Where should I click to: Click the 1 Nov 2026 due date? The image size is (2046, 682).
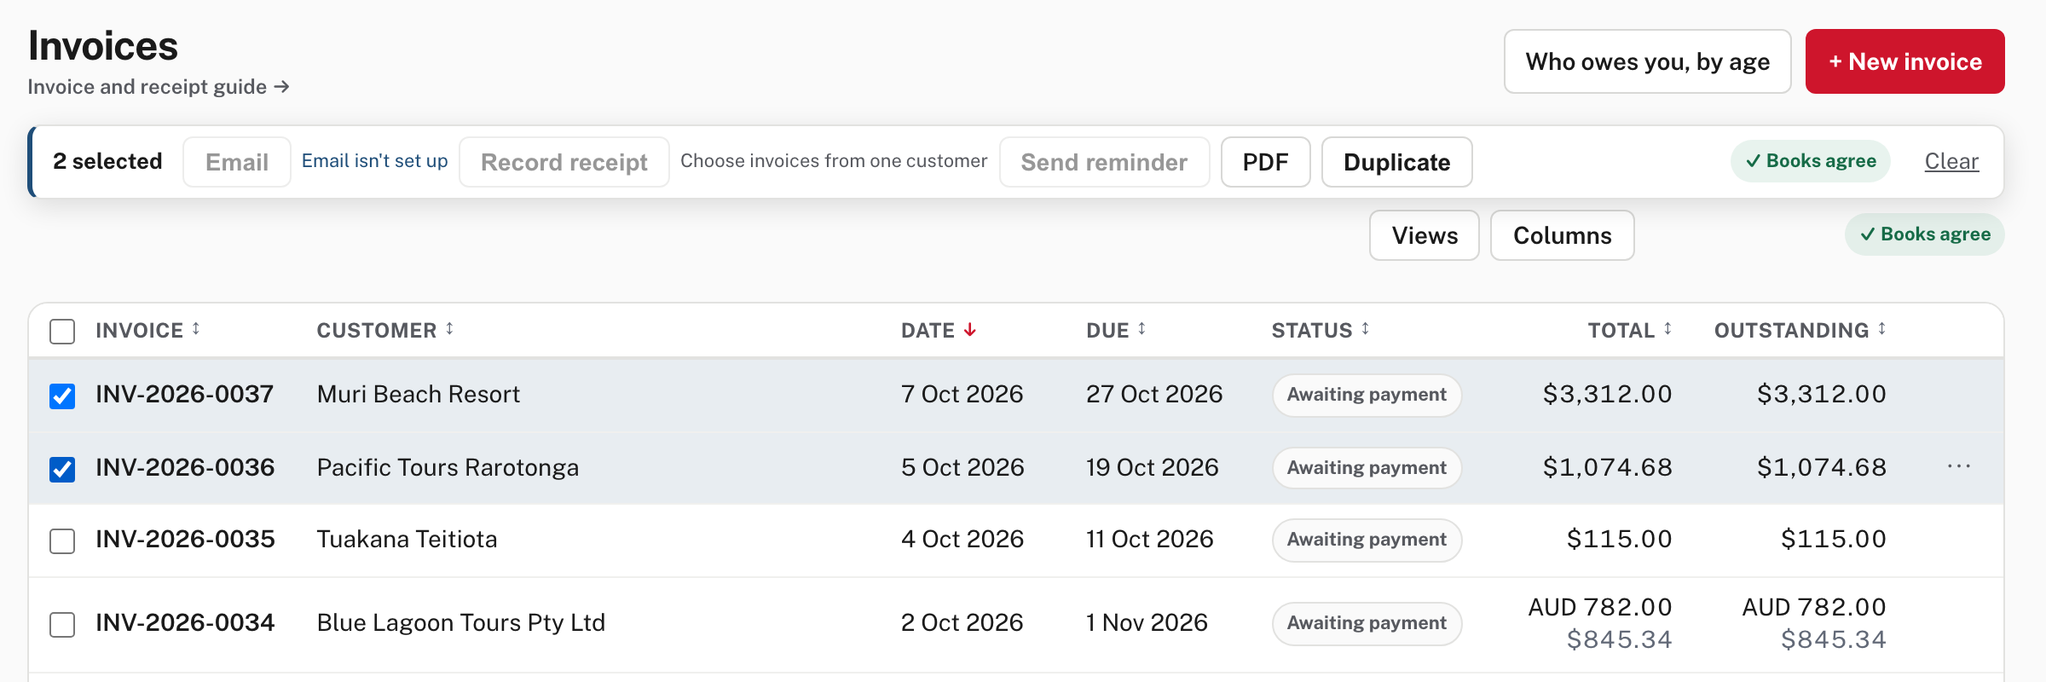point(1147,622)
